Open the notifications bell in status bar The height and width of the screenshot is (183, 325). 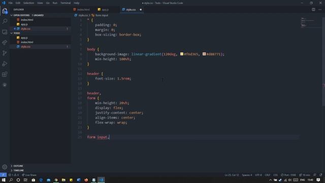(x=321, y=175)
